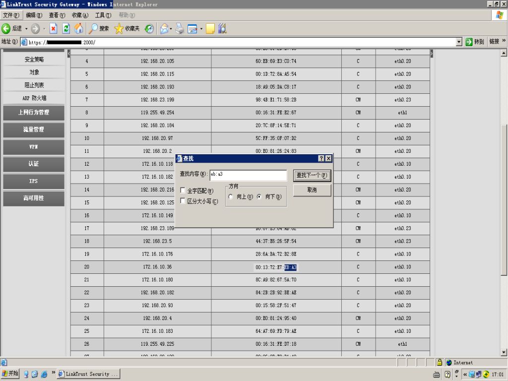Click the 开始 Start button
Viewport: 508px width, 381px height.
pos(10,374)
